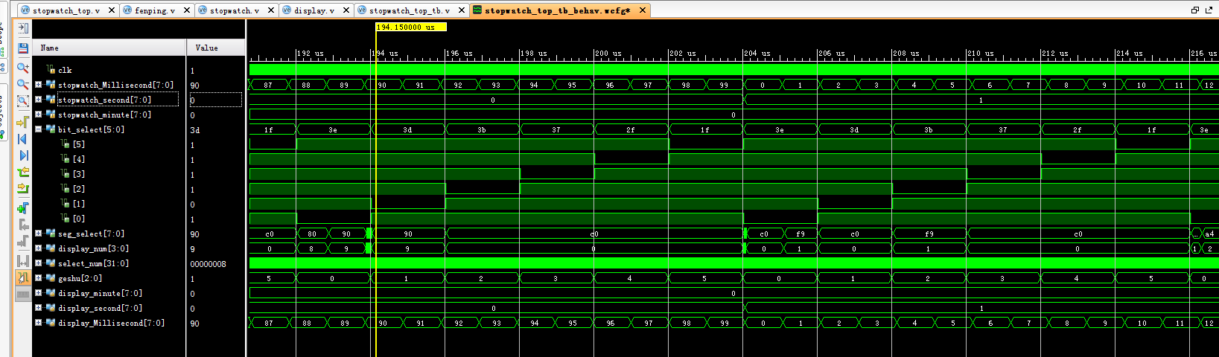Click the 00000008 value of select_num
Viewport: 1219px width, 357px height.
click(208, 264)
